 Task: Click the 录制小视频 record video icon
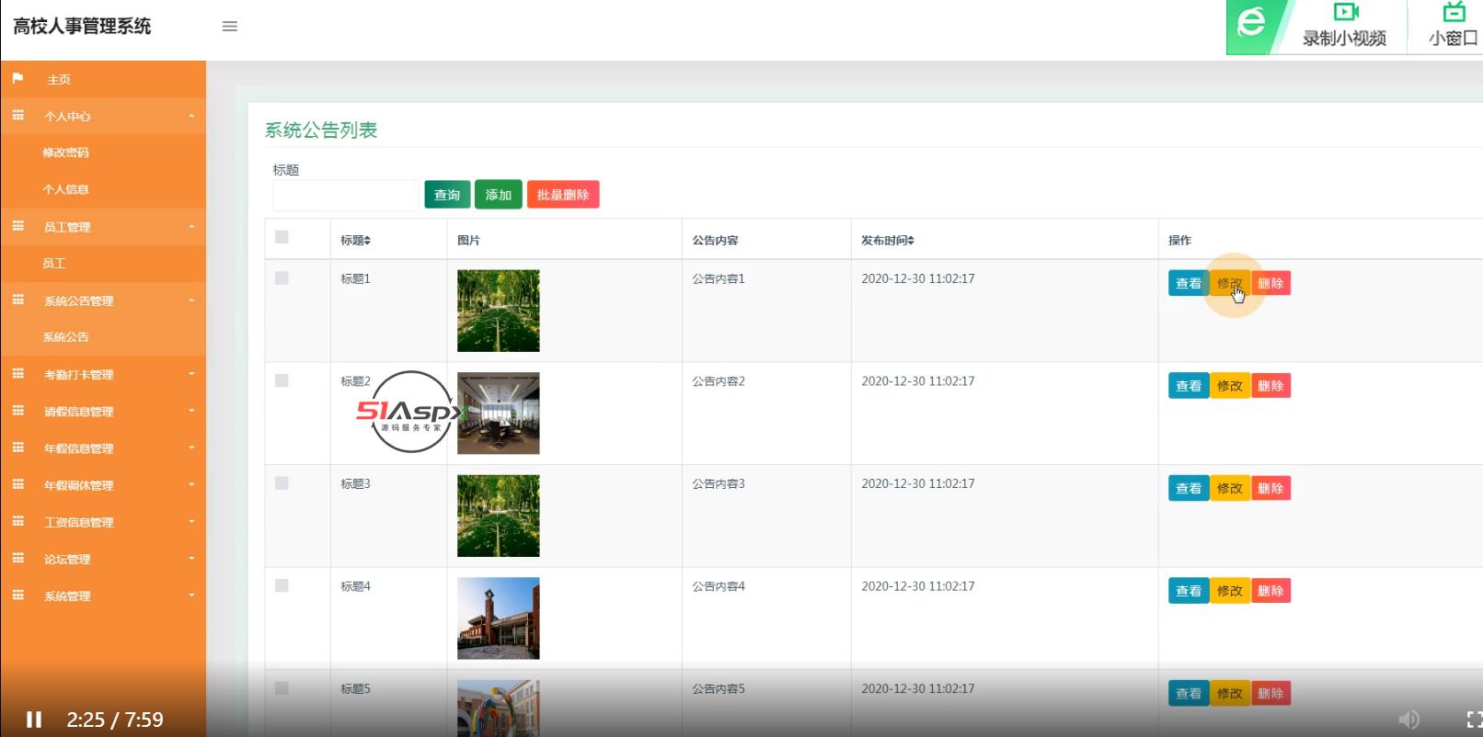(1345, 13)
